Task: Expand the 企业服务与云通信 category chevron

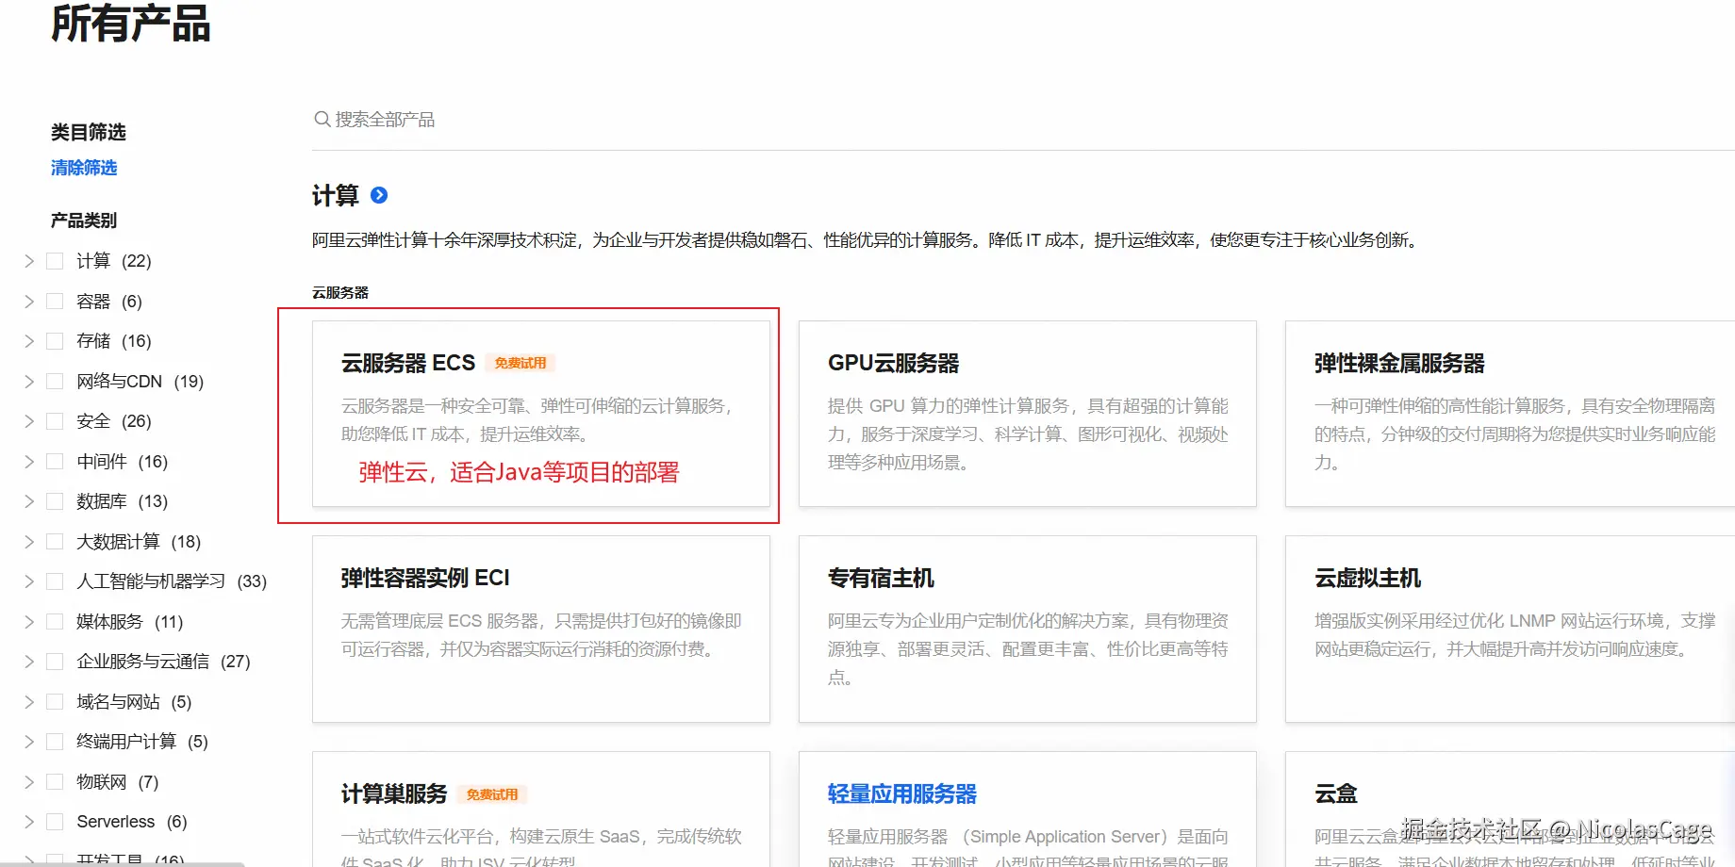Action: click(29, 662)
